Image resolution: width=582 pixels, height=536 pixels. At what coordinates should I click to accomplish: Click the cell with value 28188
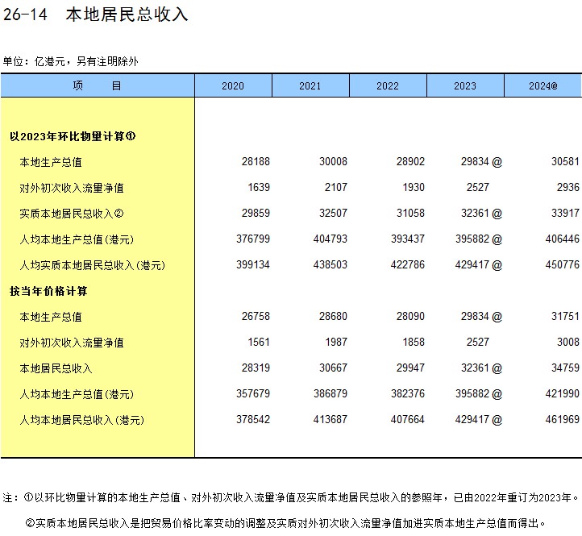(x=256, y=162)
